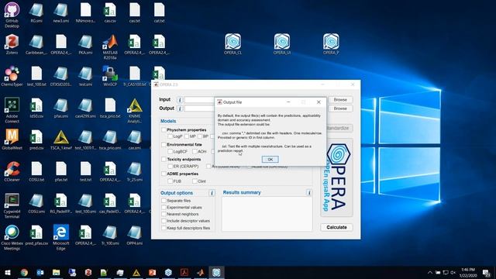
Task: Tick the Include descriptor values option
Action: (x=164, y=221)
